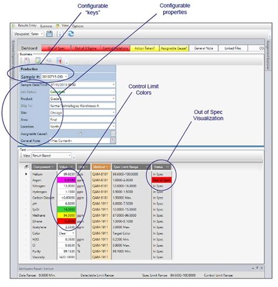Expand the Sample Date/Time dropdown

tap(113, 85)
